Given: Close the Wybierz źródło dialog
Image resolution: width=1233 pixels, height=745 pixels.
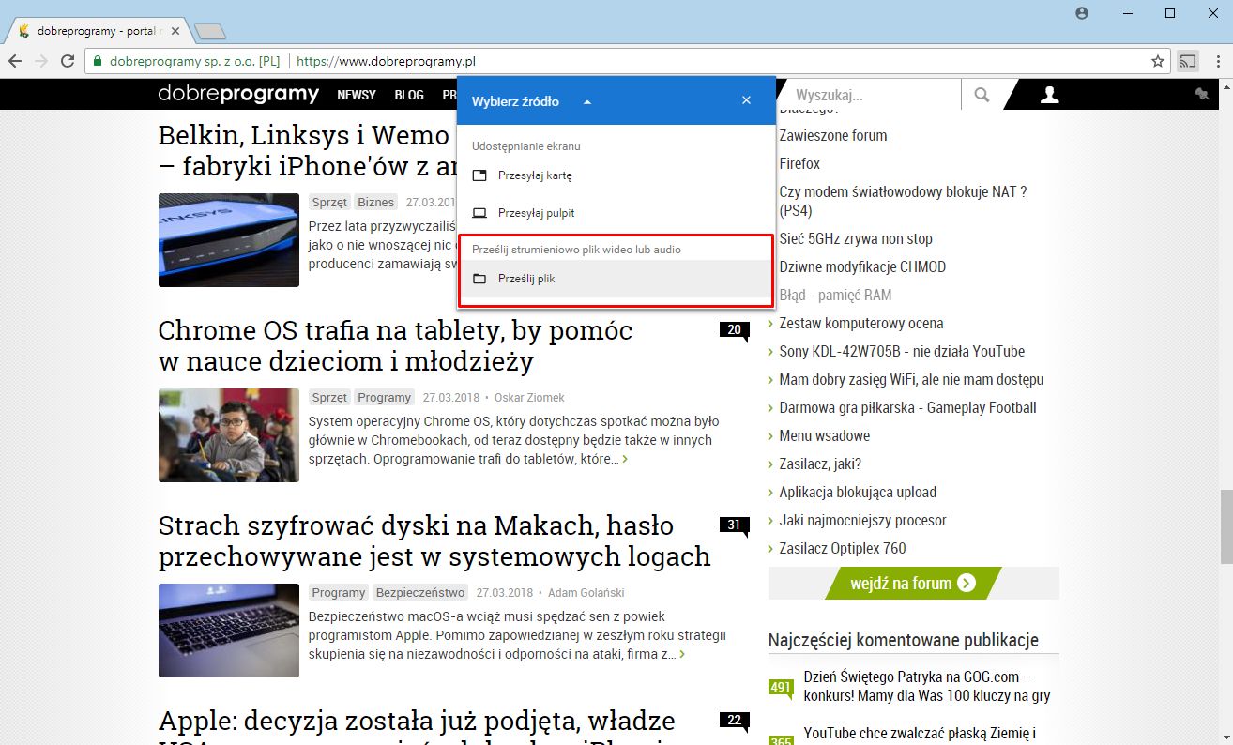Looking at the screenshot, I should point(746,99).
